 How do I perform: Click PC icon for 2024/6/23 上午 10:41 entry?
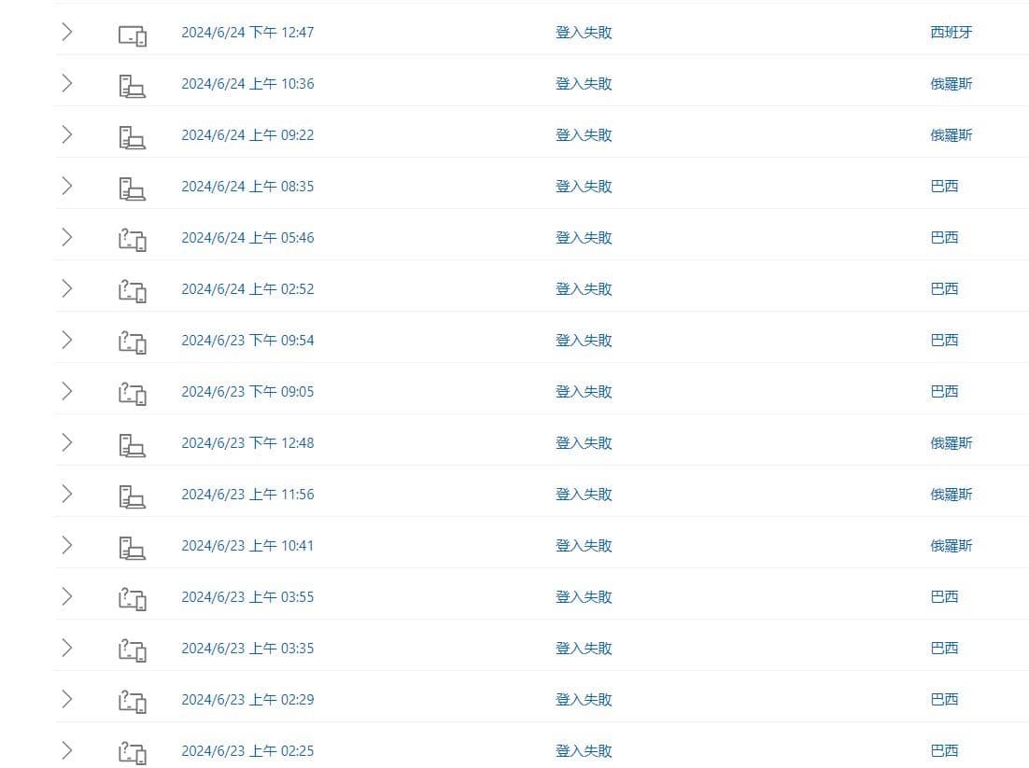133,548
